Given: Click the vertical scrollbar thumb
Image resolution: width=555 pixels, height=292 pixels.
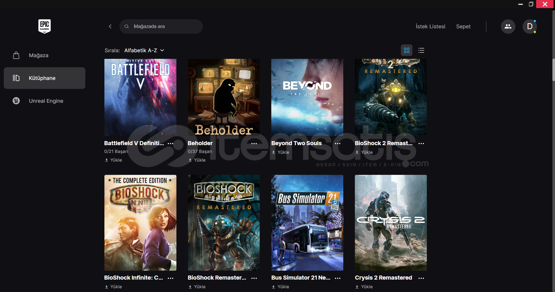Looking at the screenshot, I should 553,70.
